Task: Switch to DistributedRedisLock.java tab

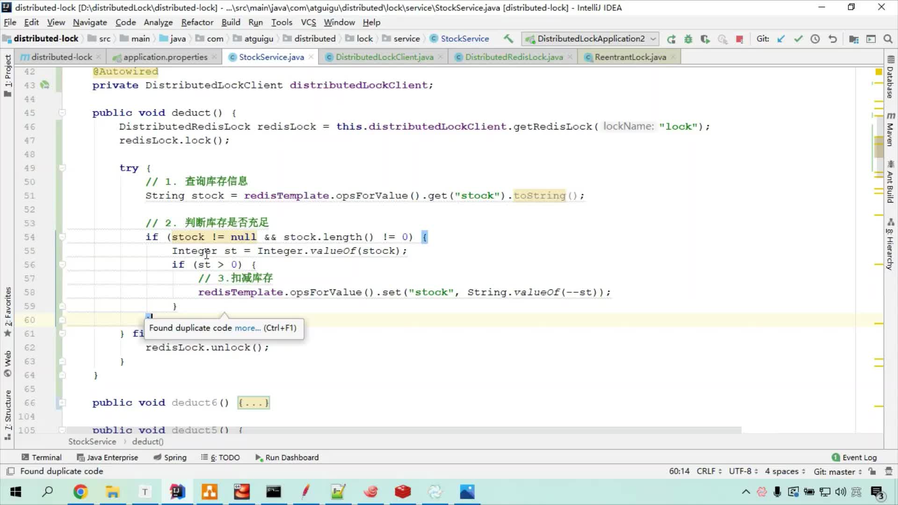Action: coord(514,57)
